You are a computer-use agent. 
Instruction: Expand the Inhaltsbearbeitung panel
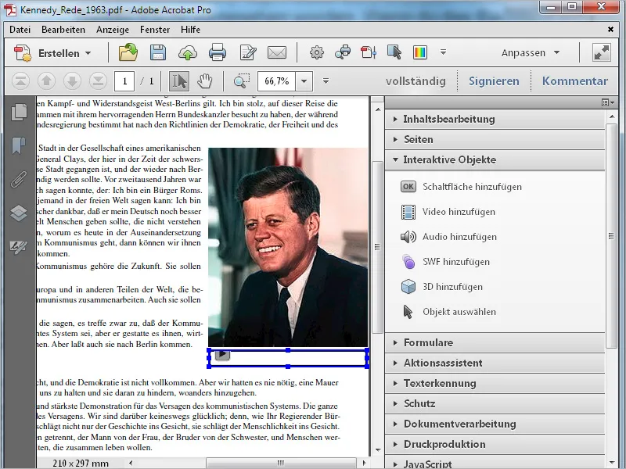[x=495, y=120]
